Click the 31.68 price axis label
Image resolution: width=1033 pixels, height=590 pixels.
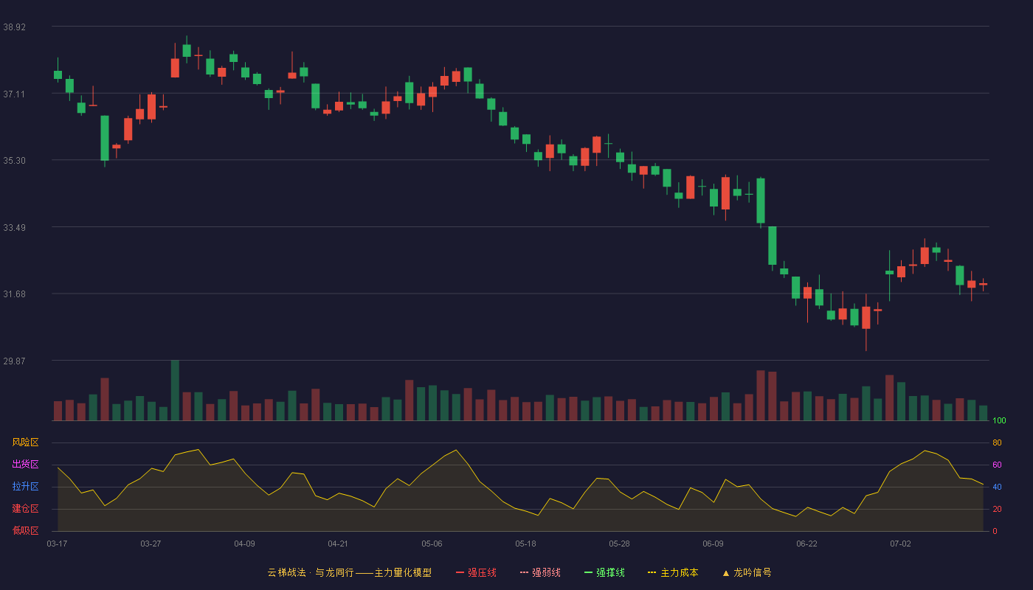(14, 294)
